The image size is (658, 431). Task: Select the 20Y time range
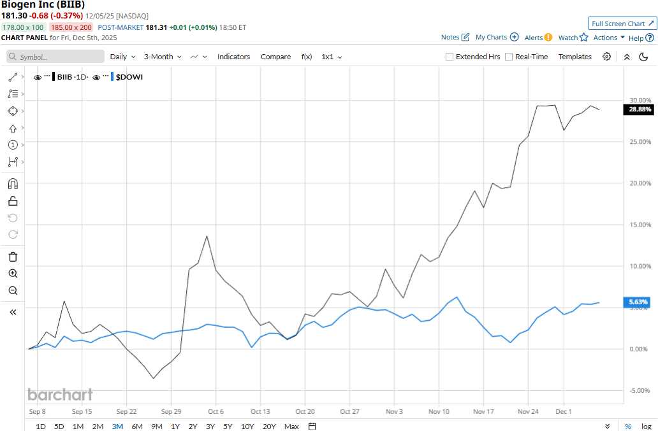click(269, 427)
